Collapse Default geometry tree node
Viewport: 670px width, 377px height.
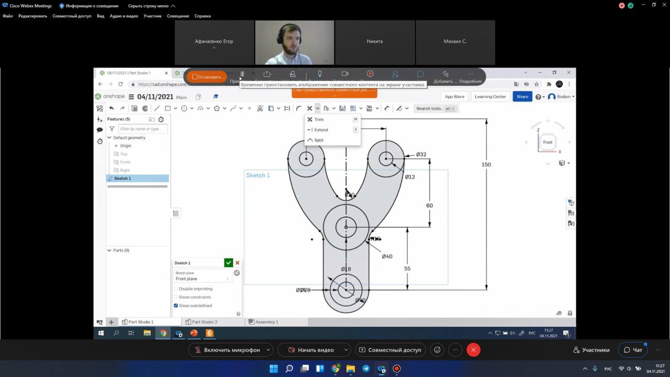(x=109, y=138)
